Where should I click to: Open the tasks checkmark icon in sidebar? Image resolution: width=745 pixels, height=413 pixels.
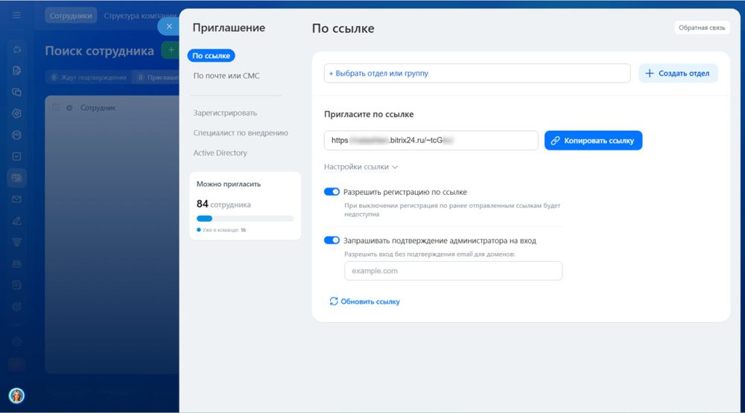(x=16, y=156)
